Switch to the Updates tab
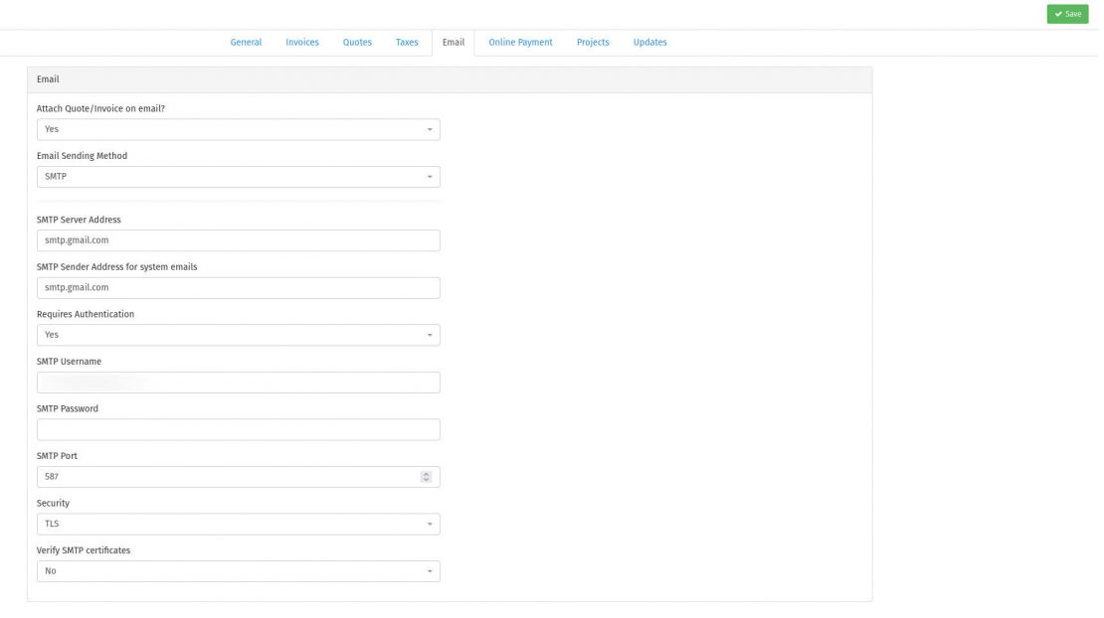 pos(649,42)
